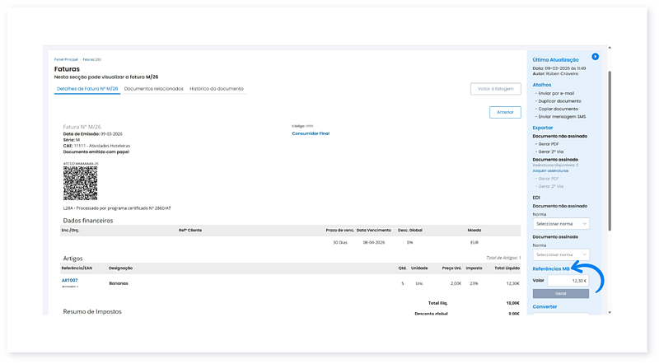Choose Duplicar documento shortcut

tap(559, 100)
